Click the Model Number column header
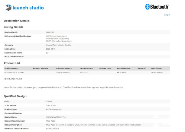The height and width of the screenshot is (132, 185). coord(124,68)
